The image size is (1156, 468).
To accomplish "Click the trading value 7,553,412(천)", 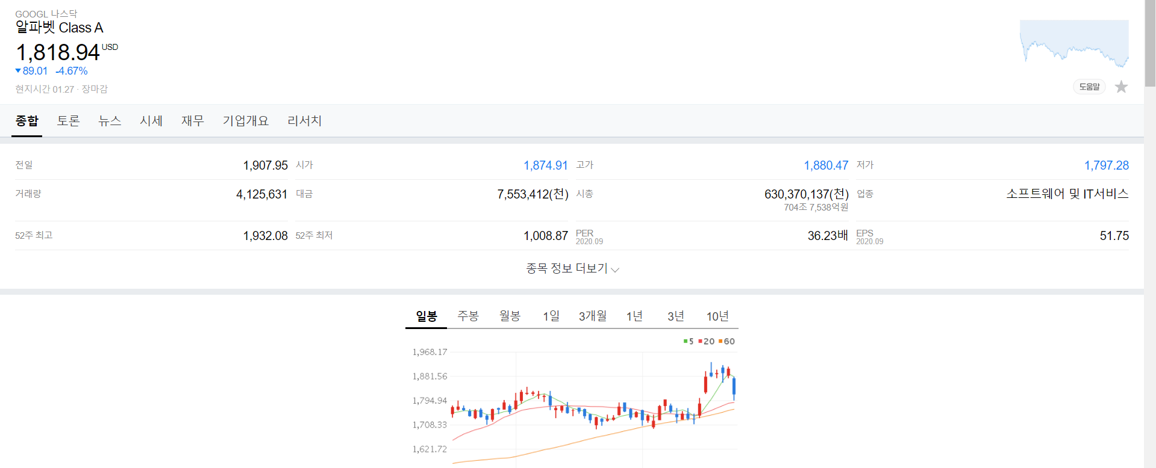I will (x=533, y=194).
